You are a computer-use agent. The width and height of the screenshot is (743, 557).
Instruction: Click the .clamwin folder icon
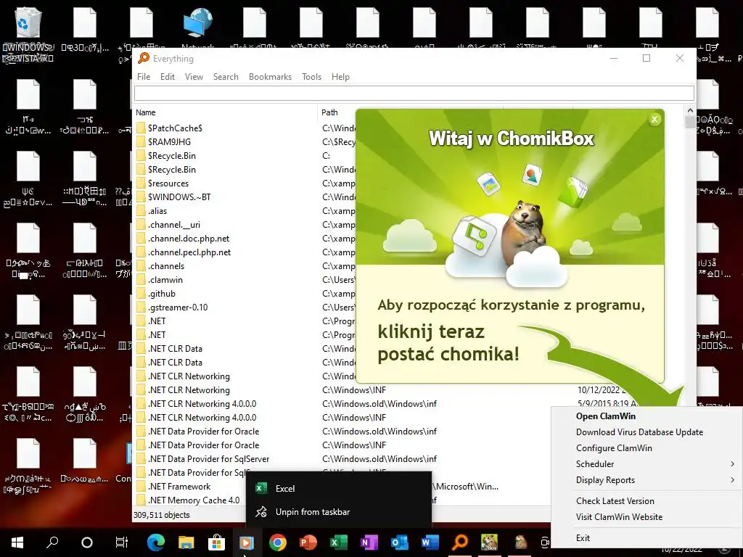click(141, 279)
